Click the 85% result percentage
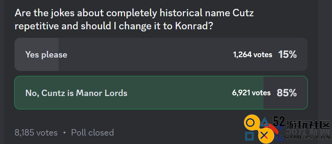The image size is (332, 144). point(287,93)
